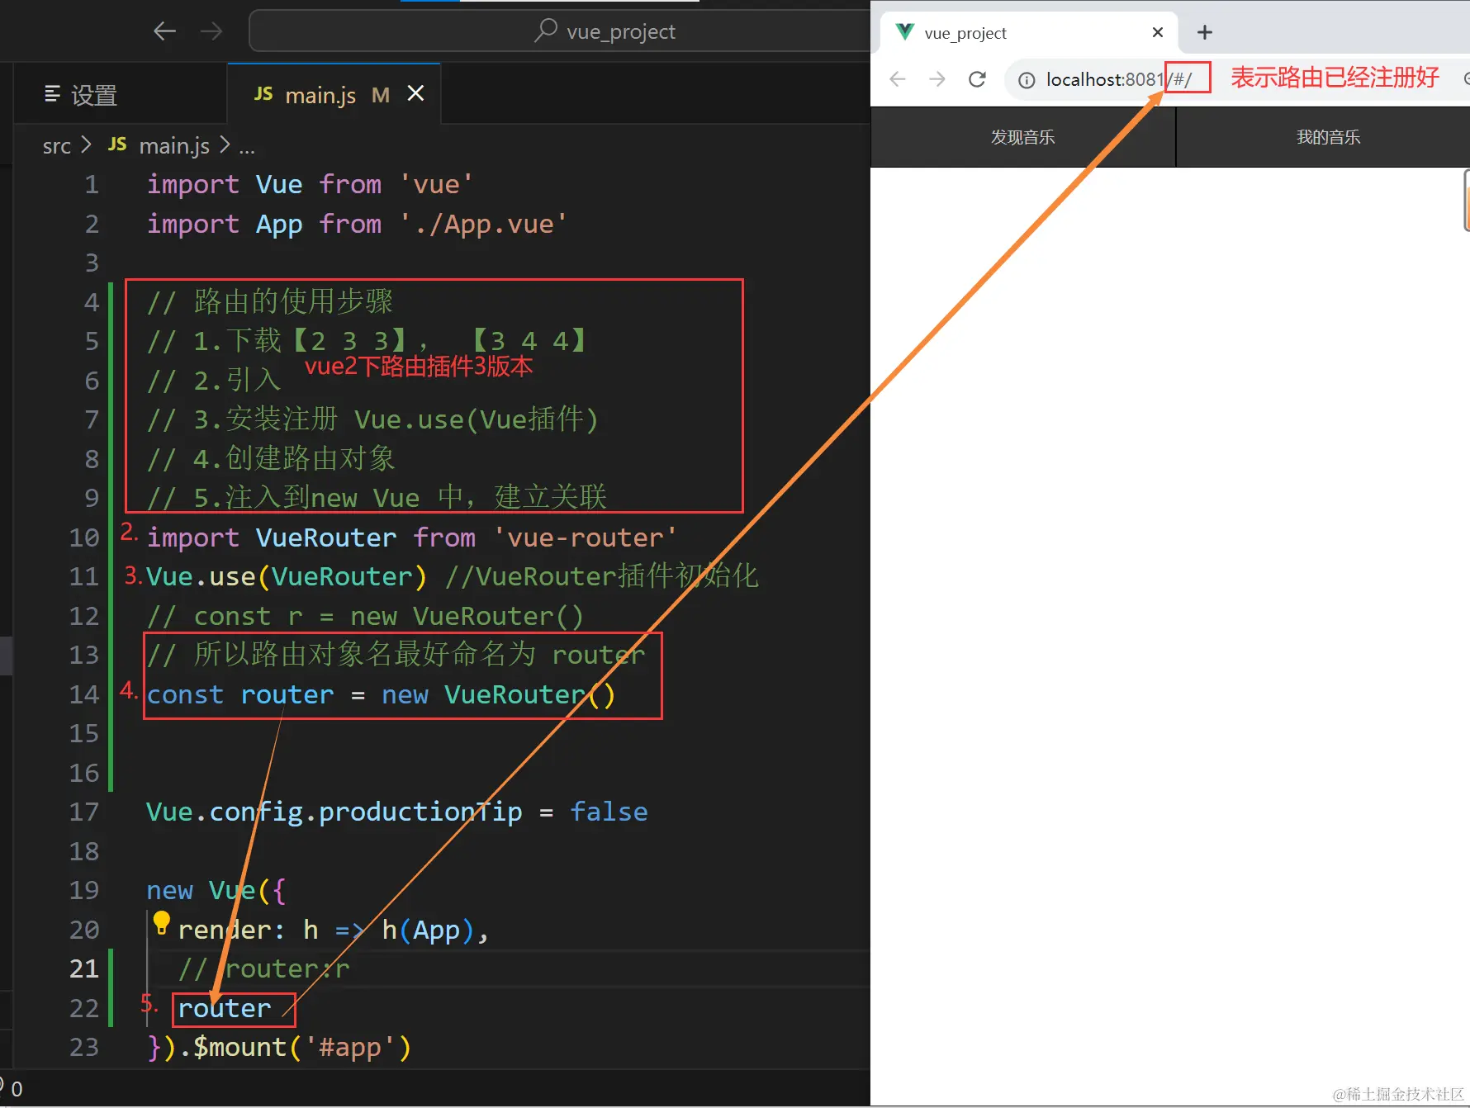
Task: Click the site info icon in address bar
Action: click(1027, 80)
